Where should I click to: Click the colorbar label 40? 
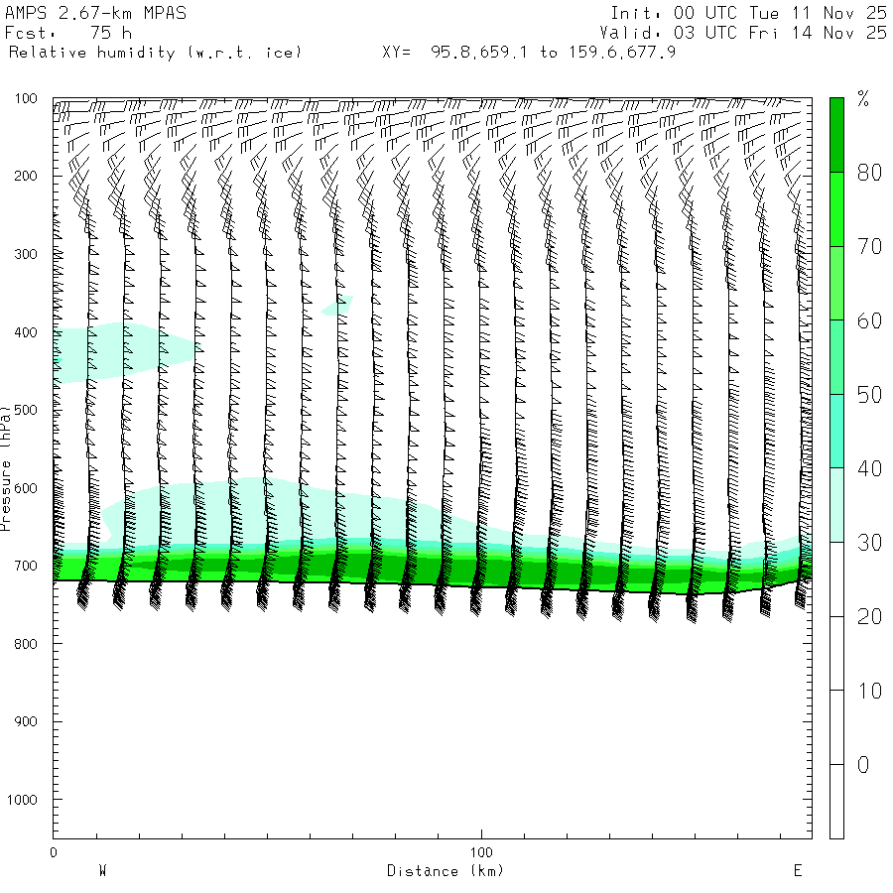click(869, 468)
